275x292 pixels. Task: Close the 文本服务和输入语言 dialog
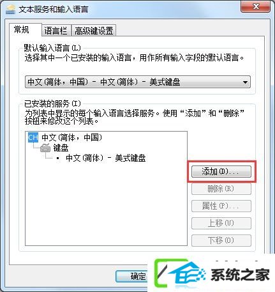(x=255, y=7)
